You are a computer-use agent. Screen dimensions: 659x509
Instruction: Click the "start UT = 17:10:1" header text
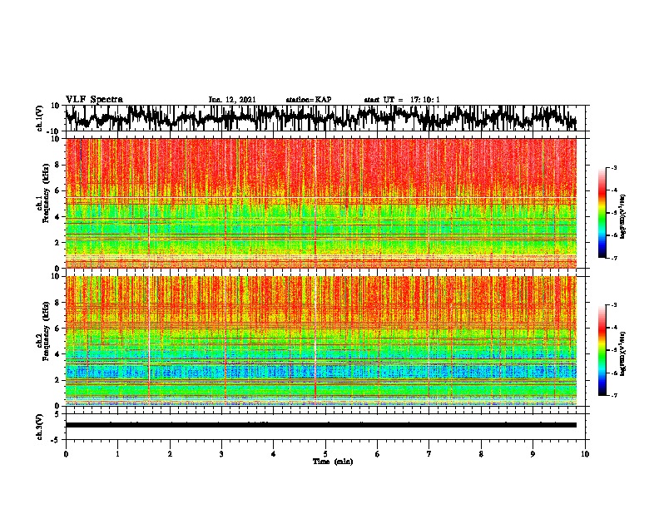pyautogui.click(x=402, y=100)
